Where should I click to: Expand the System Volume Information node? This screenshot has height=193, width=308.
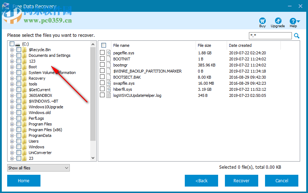12,73
